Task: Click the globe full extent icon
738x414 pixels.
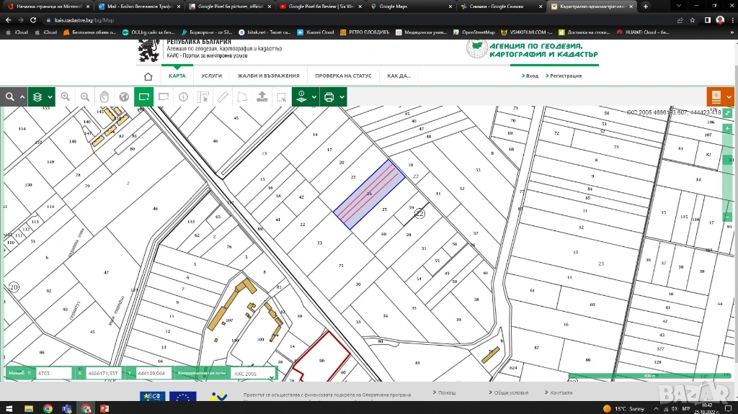Action: click(x=124, y=97)
